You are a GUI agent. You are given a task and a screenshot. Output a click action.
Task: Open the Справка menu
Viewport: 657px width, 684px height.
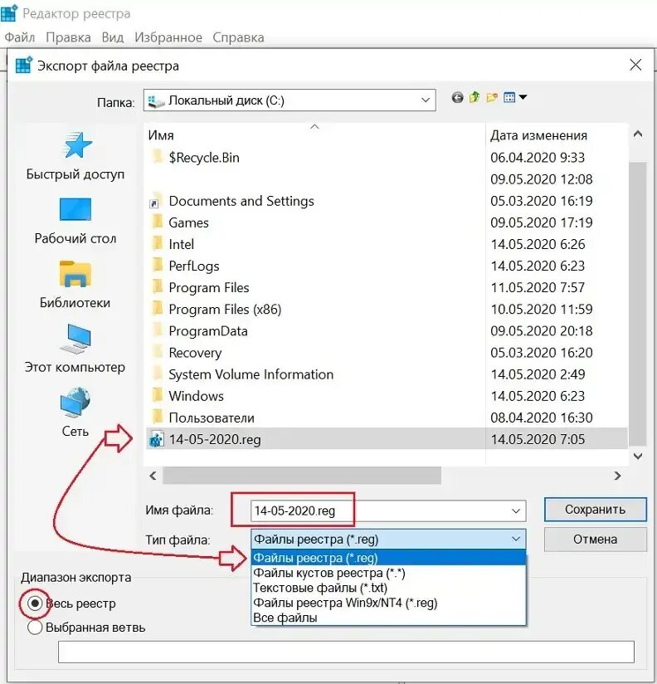tap(238, 37)
